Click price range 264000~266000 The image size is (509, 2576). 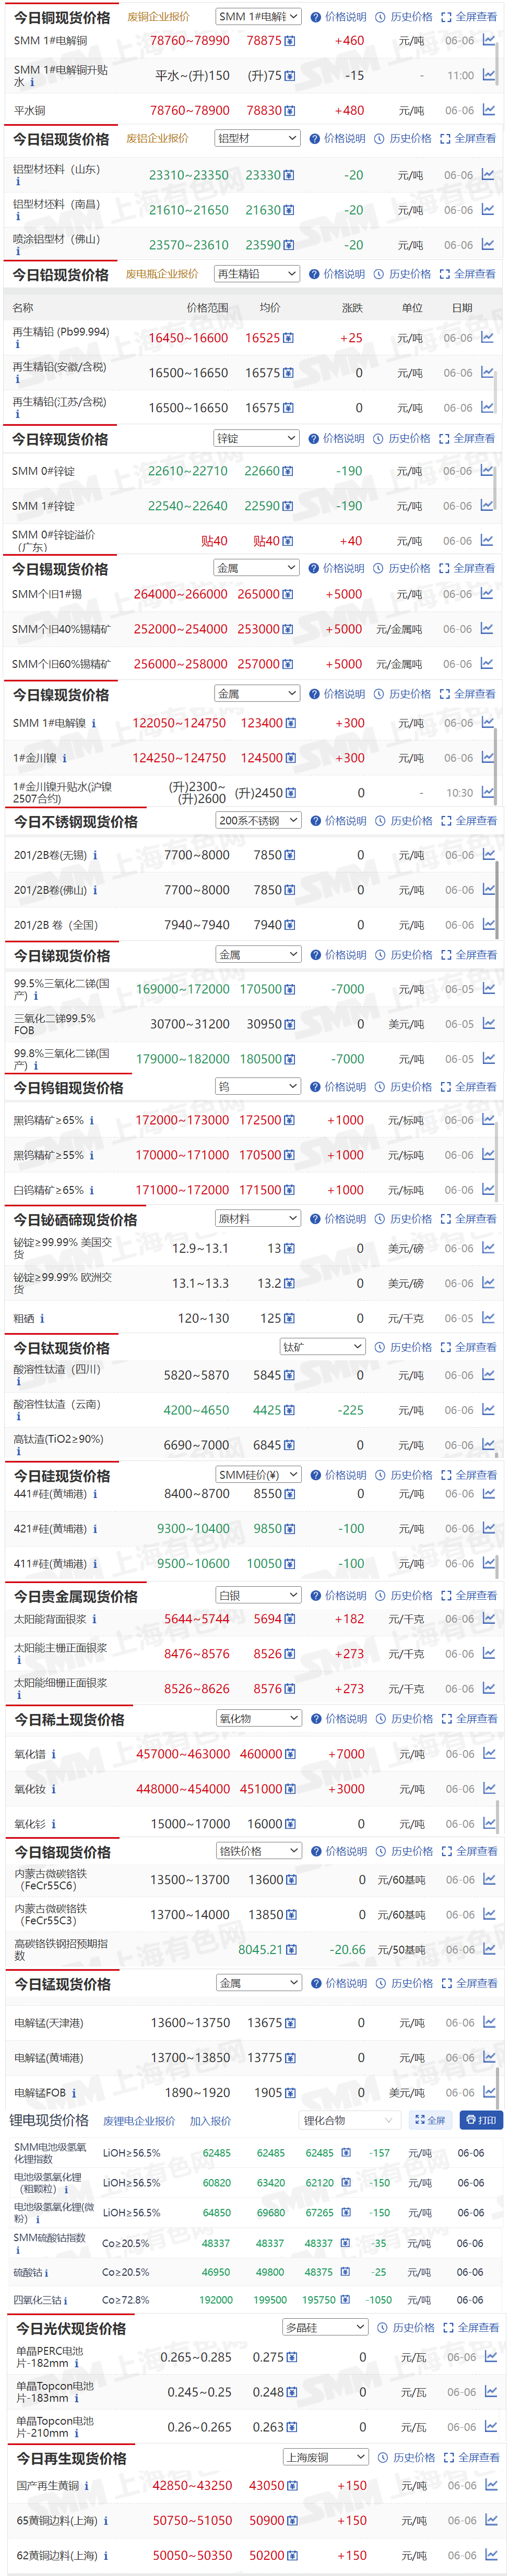pyautogui.click(x=181, y=594)
